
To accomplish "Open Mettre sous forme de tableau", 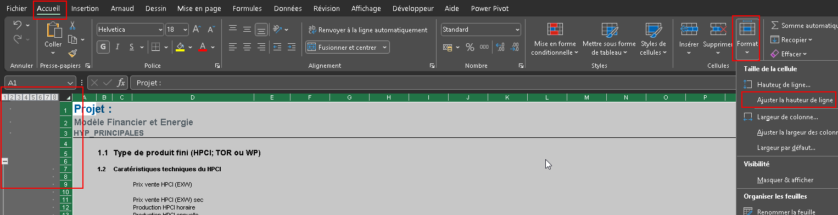I will coord(609,39).
